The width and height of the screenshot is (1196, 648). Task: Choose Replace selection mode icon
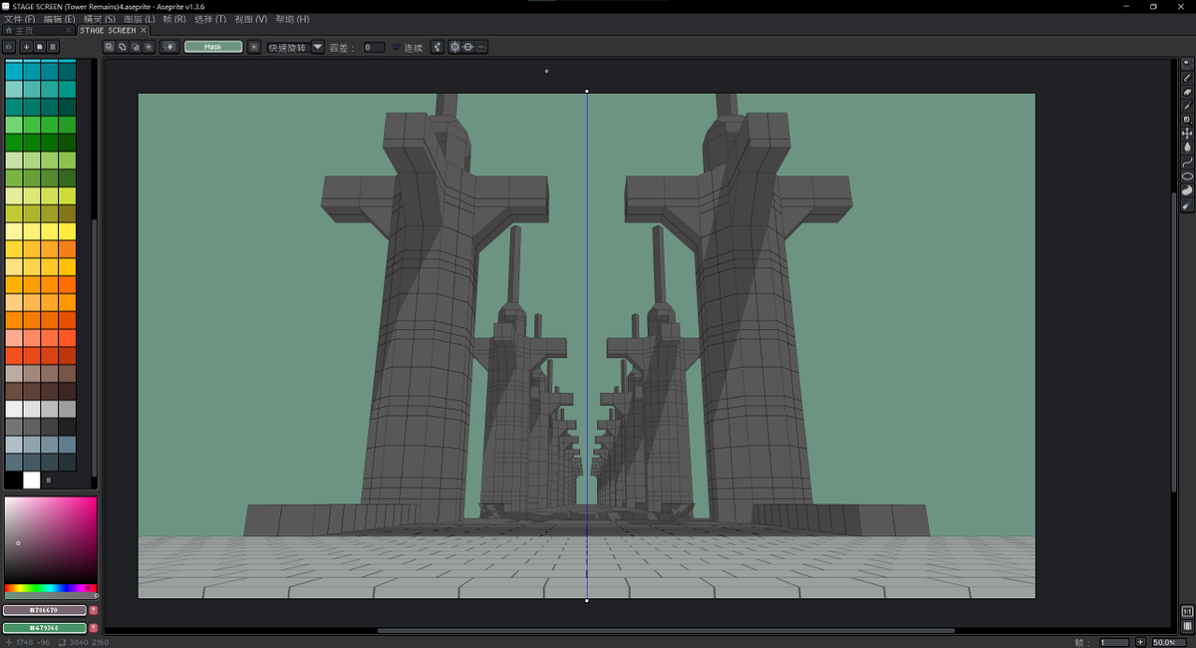coord(110,47)
